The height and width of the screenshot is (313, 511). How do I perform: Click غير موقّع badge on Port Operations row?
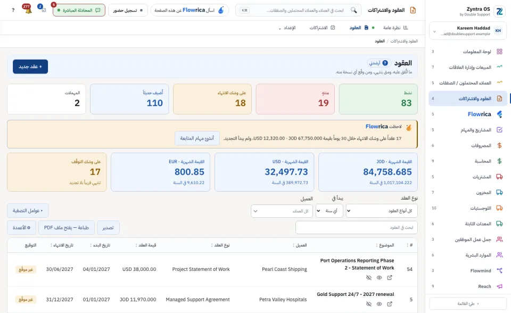pos(26,270)
